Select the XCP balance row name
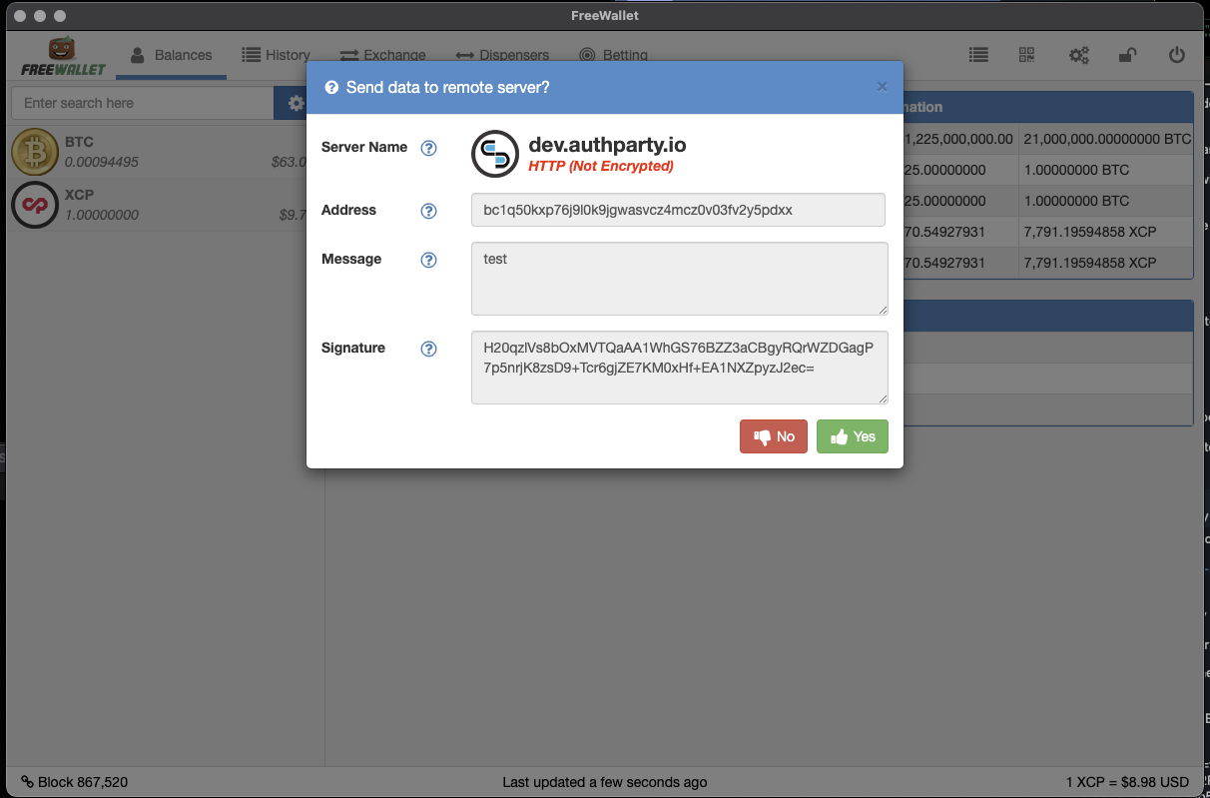Screen dimensions: 1210x798 click(79, 195)
